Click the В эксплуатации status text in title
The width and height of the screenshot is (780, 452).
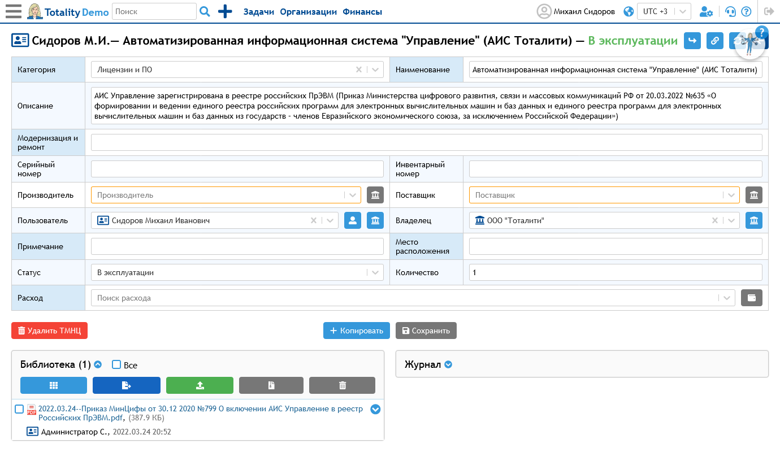(632, 41)
